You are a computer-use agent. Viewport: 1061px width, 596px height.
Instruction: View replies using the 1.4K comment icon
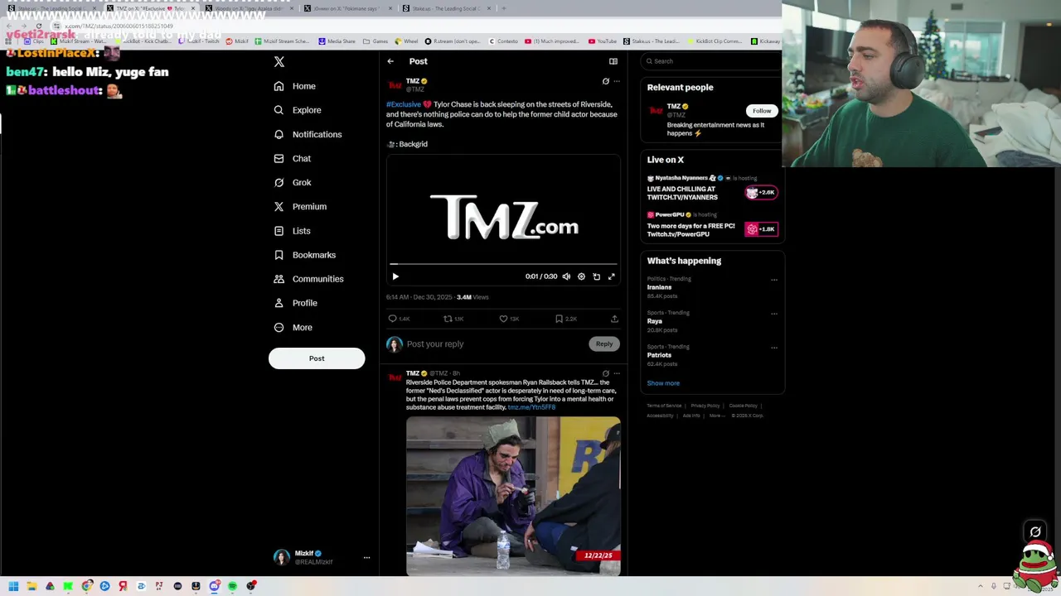(399, 319)
